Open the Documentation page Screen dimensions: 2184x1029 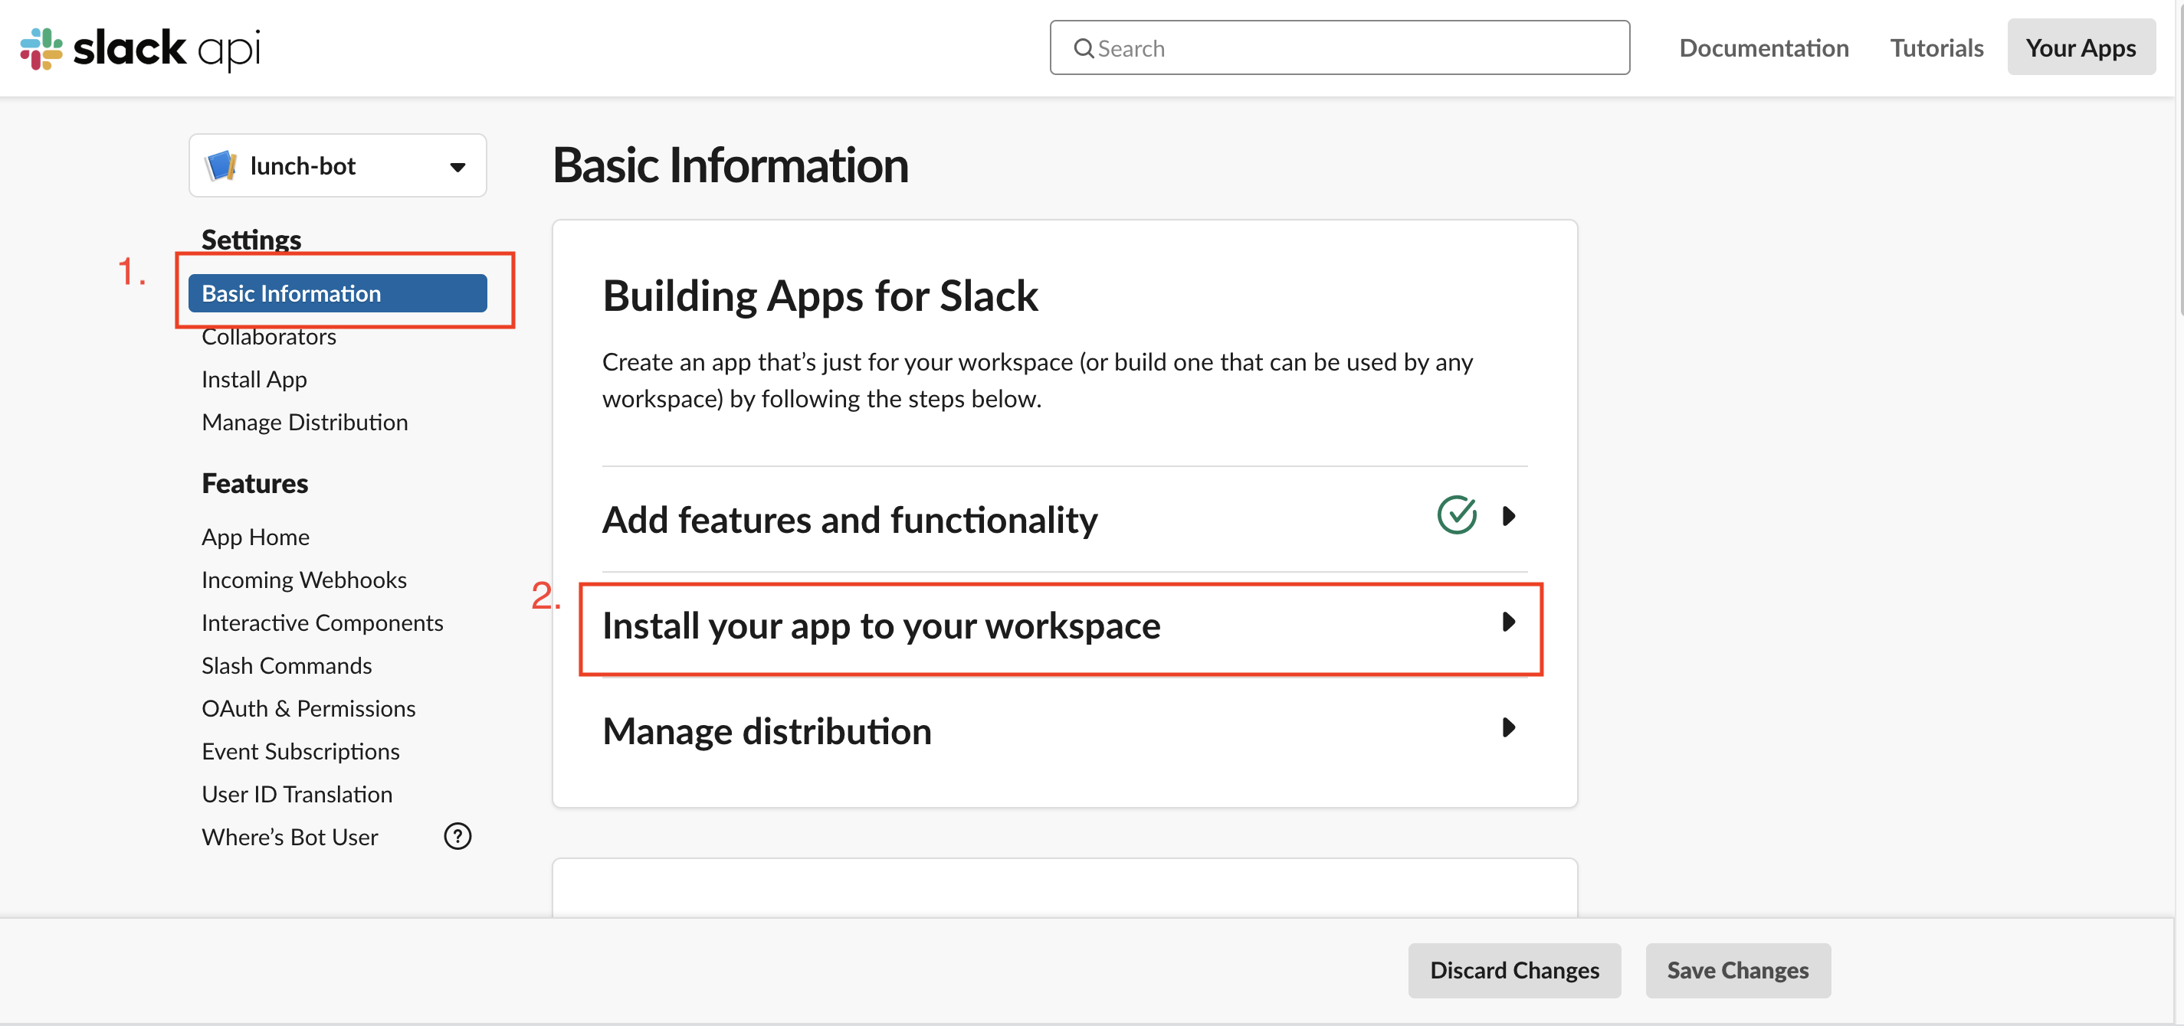[1763, 48]
